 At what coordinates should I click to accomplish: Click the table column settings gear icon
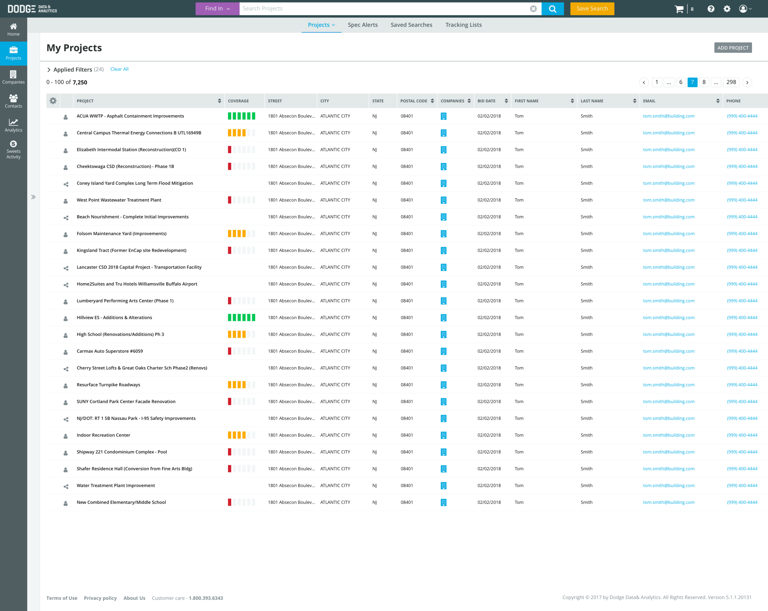tap(53, 101)
